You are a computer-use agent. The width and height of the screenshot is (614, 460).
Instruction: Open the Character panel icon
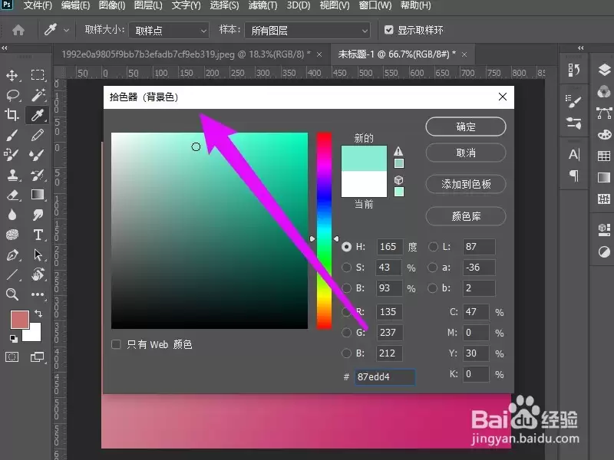coord(574,155)
